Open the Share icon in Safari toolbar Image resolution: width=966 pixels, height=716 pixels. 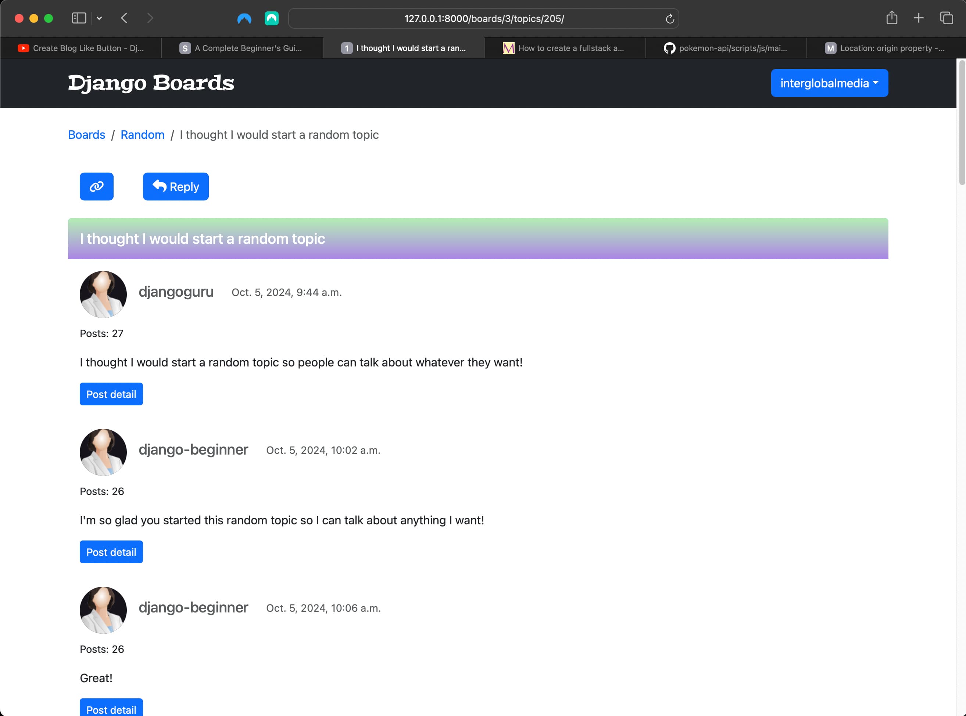pyautogui.click(x=892, y=18)
